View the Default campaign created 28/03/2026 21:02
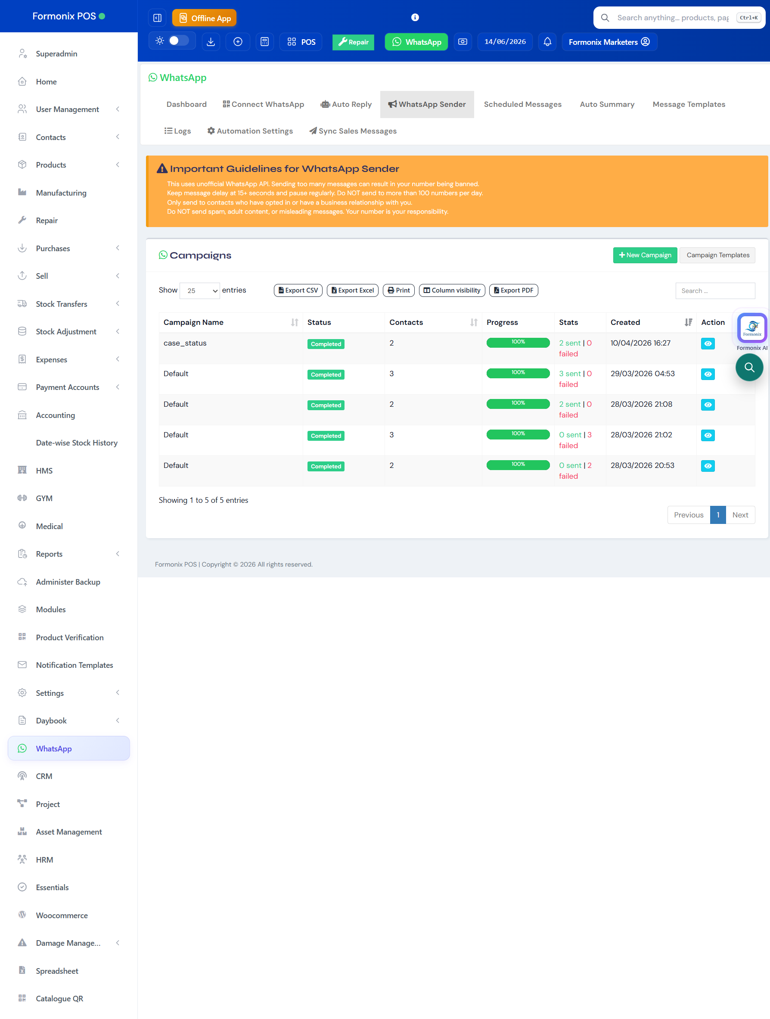This screenshot has width=770, height=1019. [708, 435]
